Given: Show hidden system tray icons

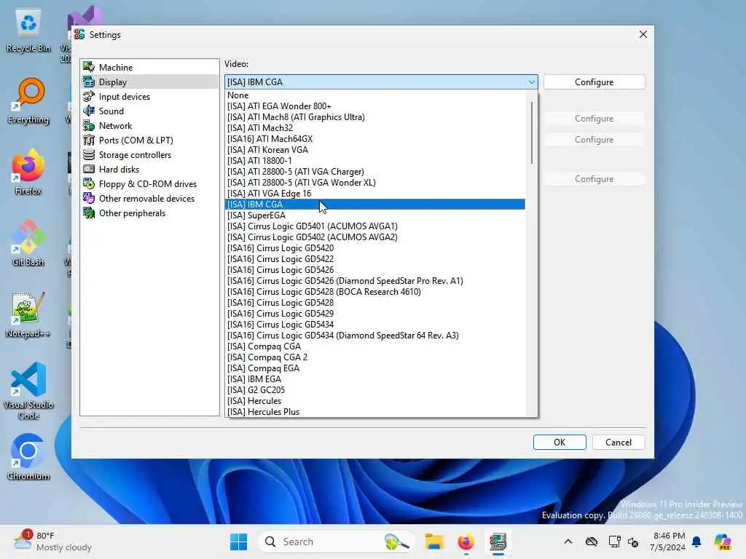Looking at the screenshot, I should click(x=568, y=542).
